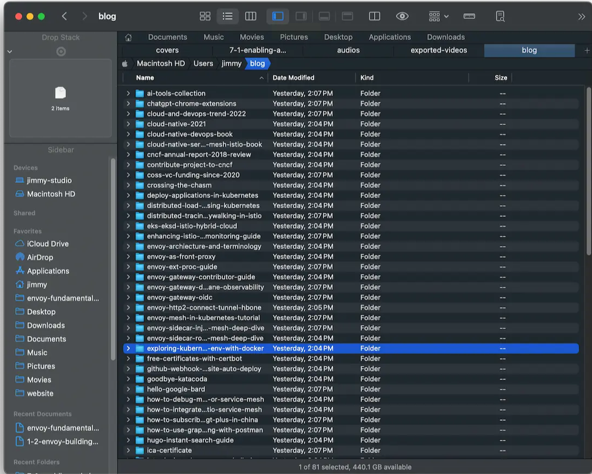Expand the ai-tools-collection folder
Image resolution: width=592 pixels, height=474 pixels.
128,94
